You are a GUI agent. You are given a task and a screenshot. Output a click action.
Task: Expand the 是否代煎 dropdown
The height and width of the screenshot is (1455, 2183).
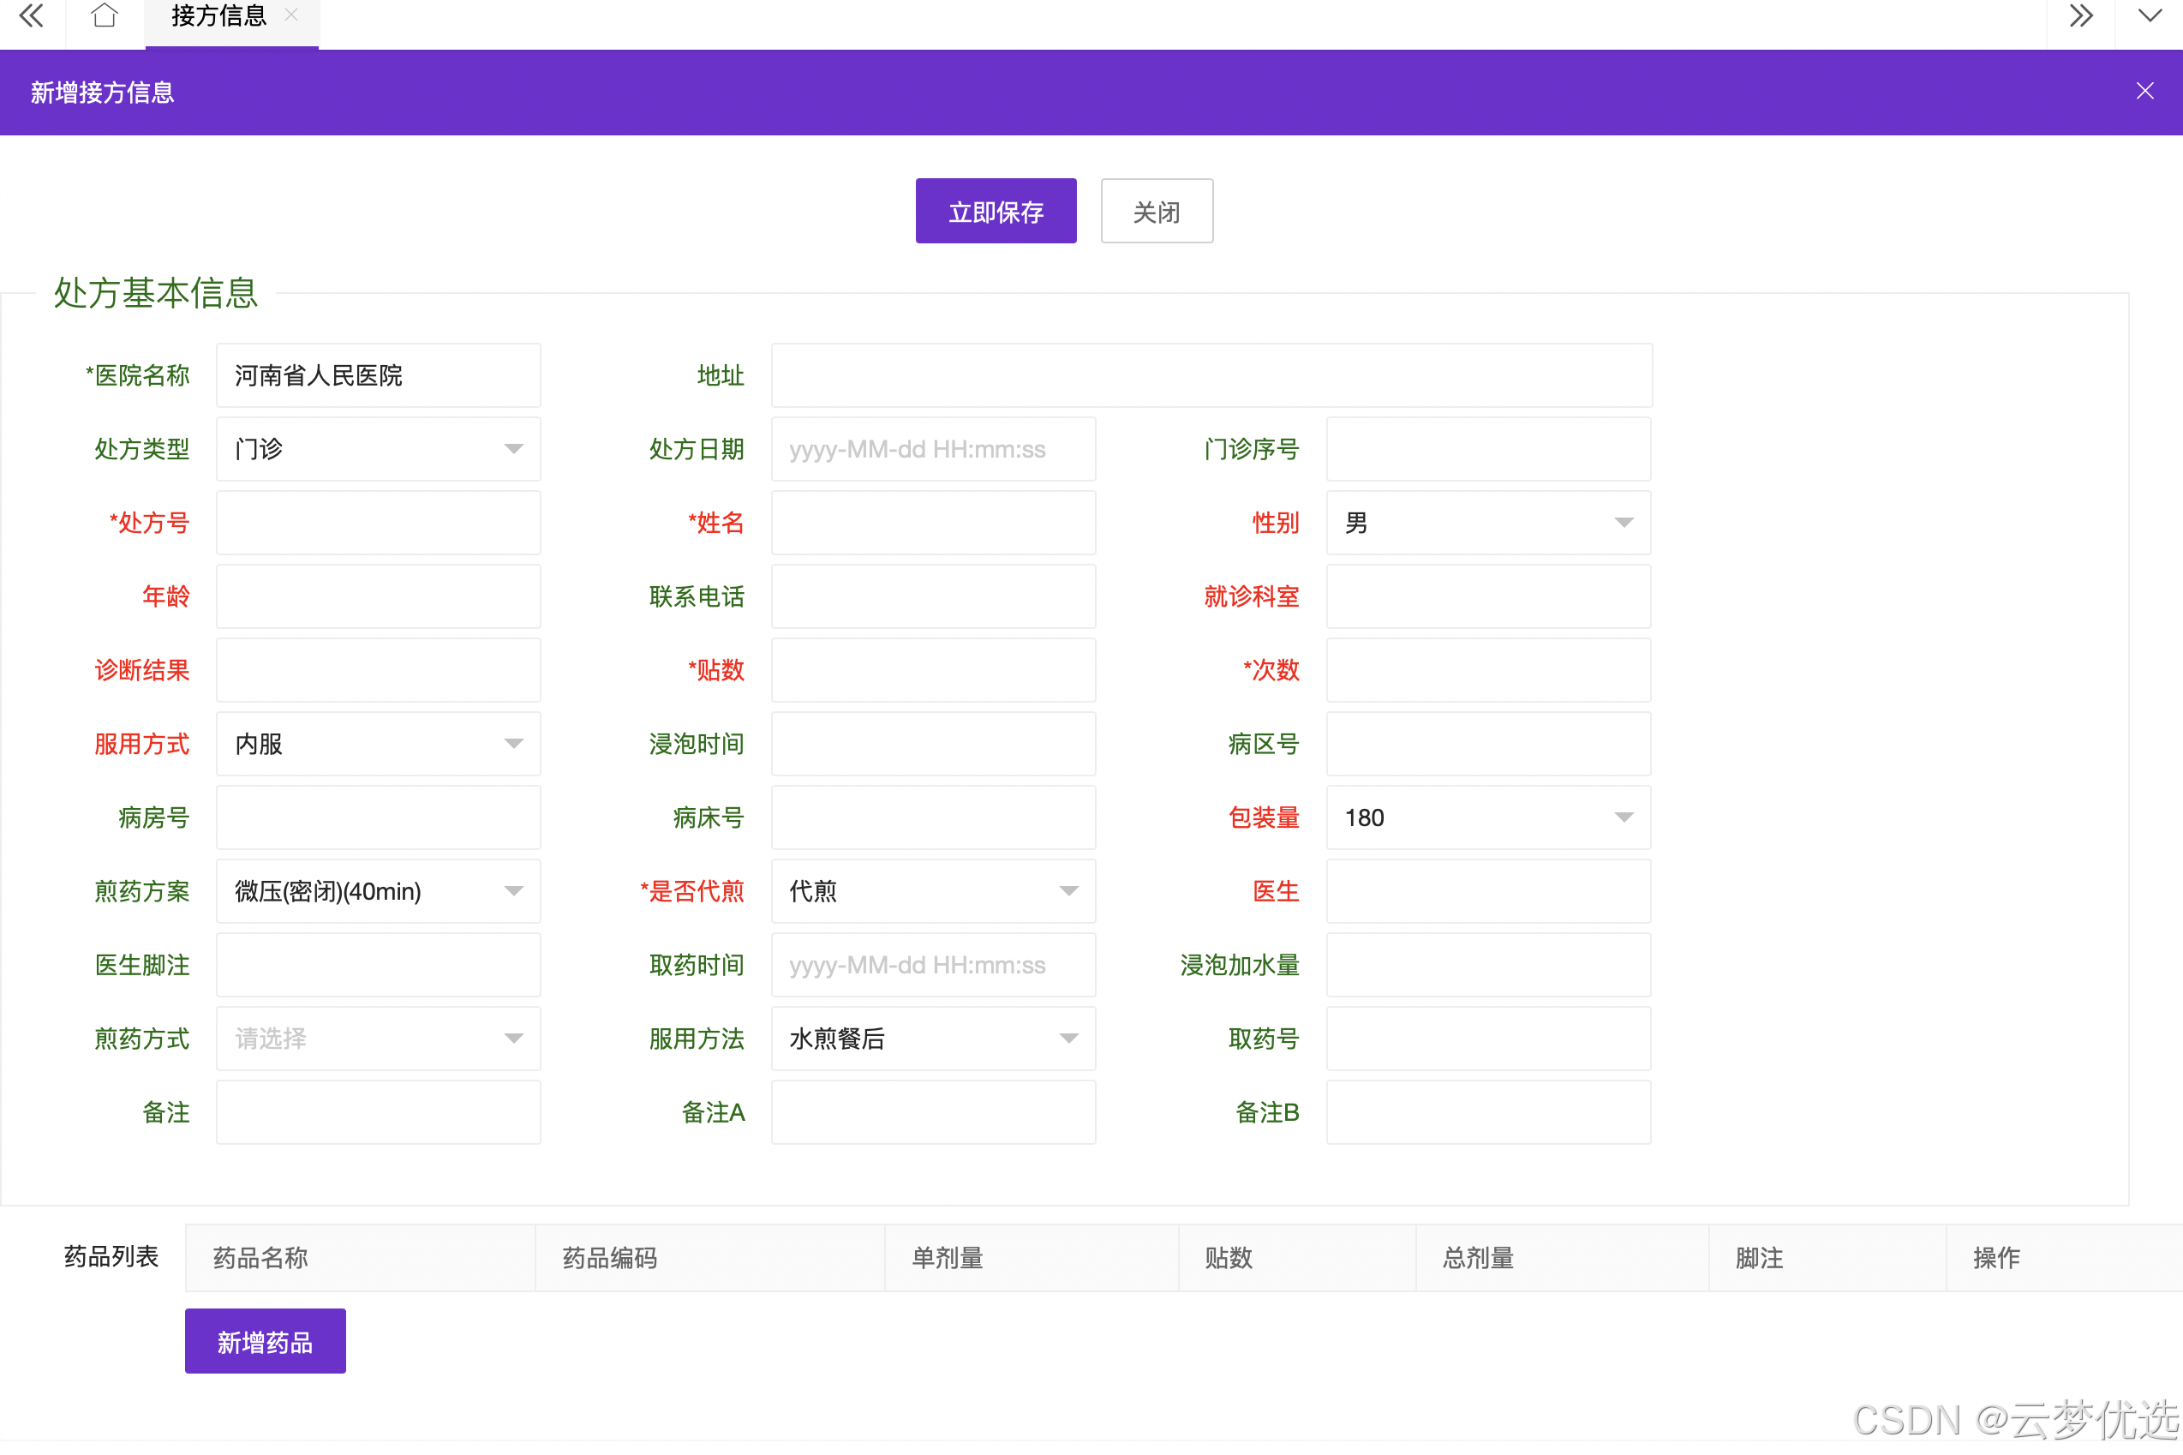(932, 891)
